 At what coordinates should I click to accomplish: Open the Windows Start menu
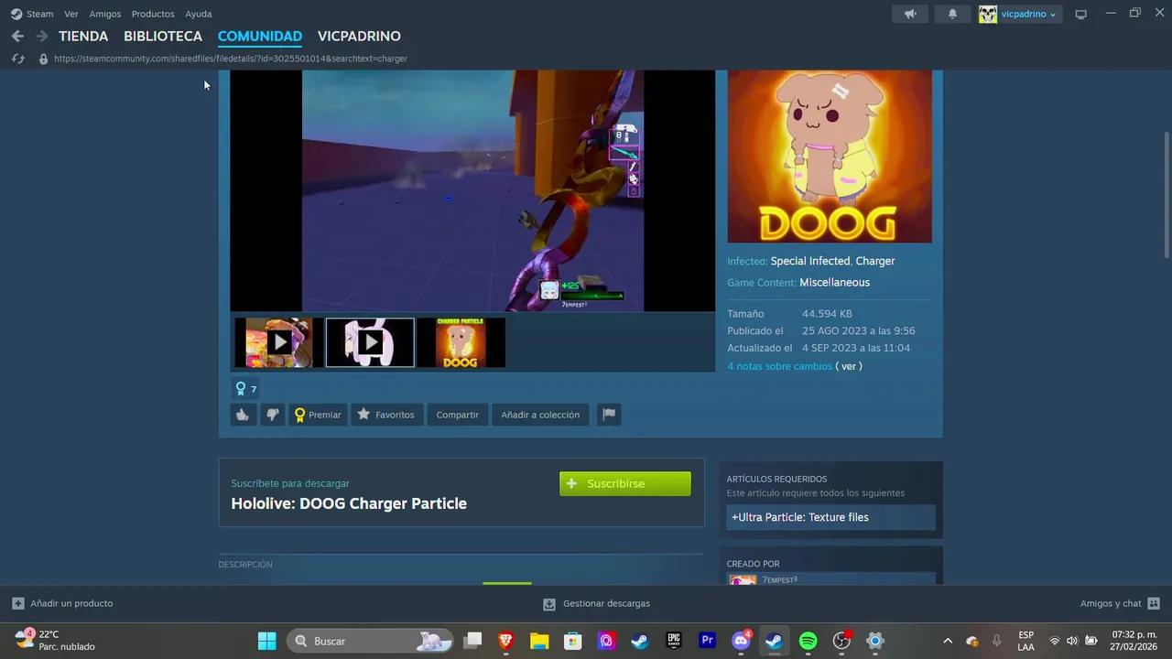coord(266,641)
